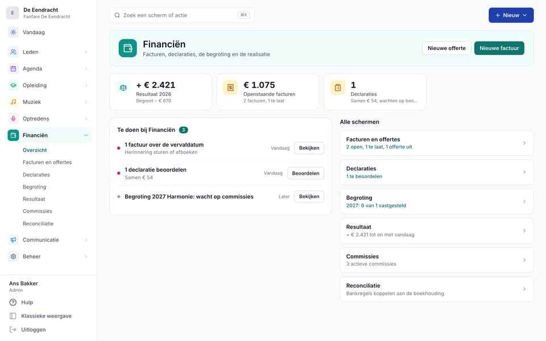Viewport: 546px width, 341px height.
Task: Switch to Klassieke weergave
Action: (46, 316)
